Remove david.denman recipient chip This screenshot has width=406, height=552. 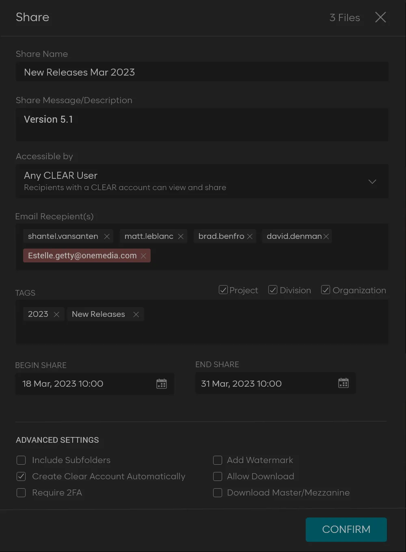click(x=326, y=236)
